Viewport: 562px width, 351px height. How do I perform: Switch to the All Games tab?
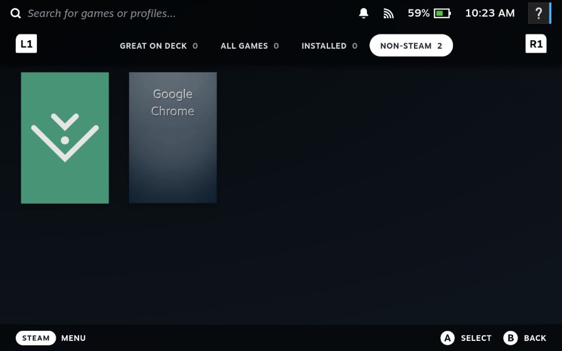[x=250, y=46]
